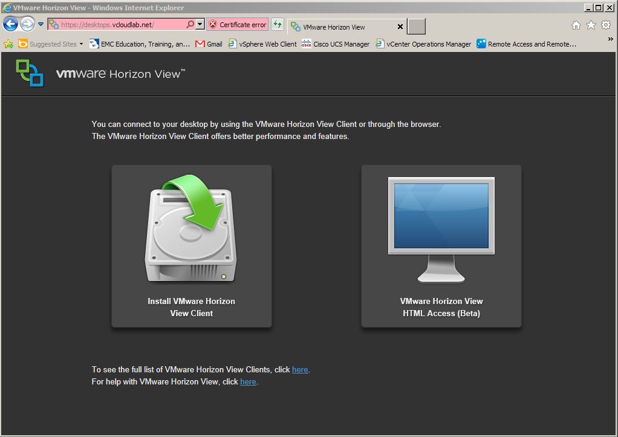Click the blue monitor icon
The image size is (618, 437).
(441, 230)
